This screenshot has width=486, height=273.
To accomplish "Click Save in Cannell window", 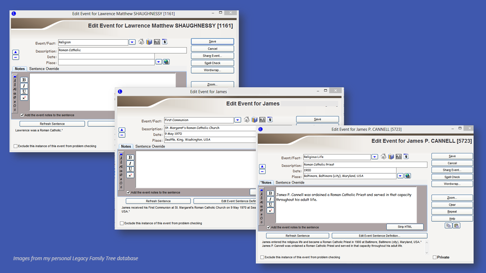I will 452,156.
